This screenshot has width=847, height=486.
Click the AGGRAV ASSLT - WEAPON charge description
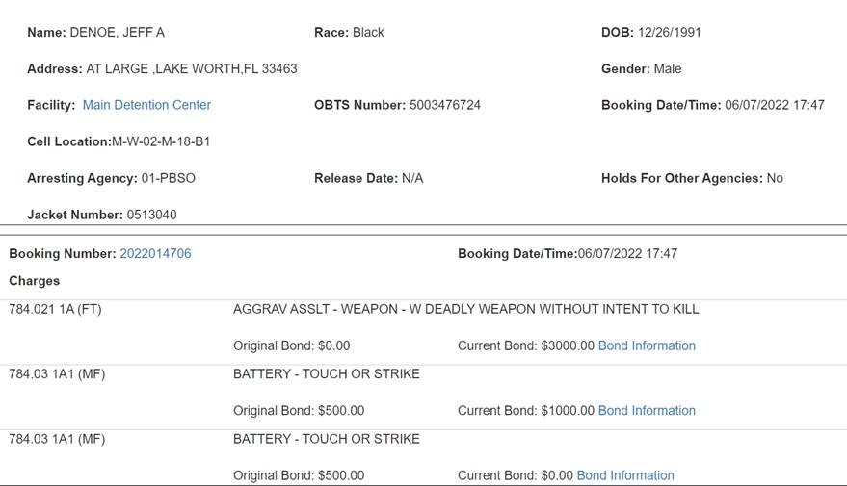click(x=465, y=309)
